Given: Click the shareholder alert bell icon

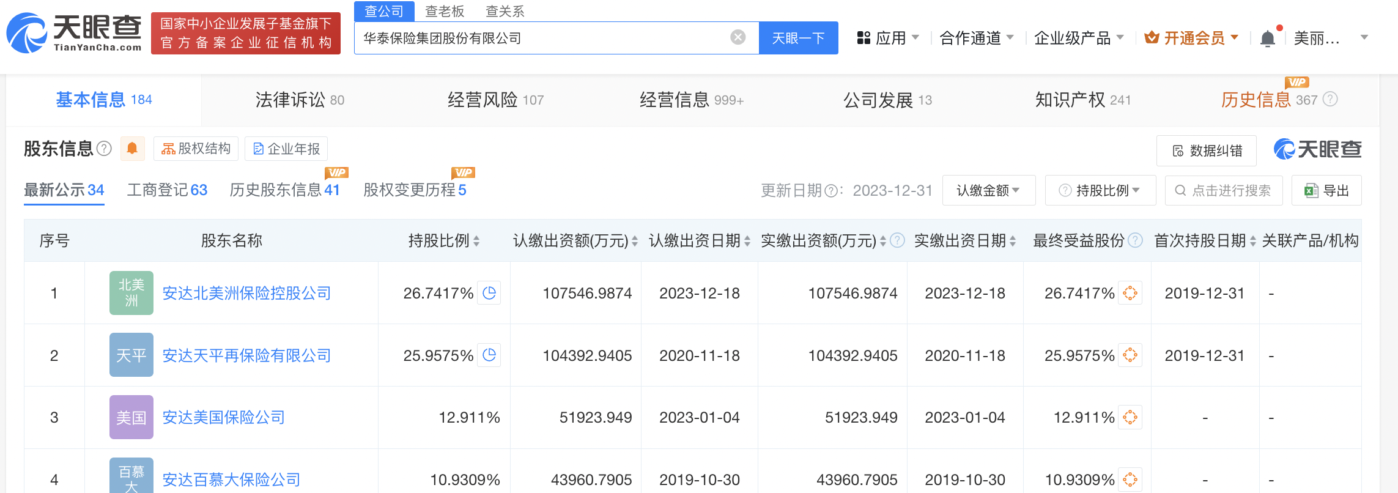Looking at the screenshot, I should pos(132,149).
